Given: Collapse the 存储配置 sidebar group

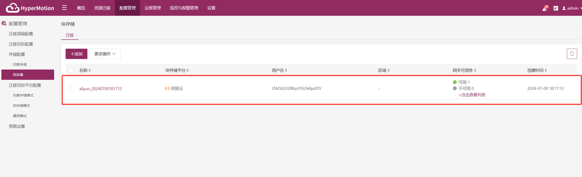Looking at the screenshot, I should (17, 54).
